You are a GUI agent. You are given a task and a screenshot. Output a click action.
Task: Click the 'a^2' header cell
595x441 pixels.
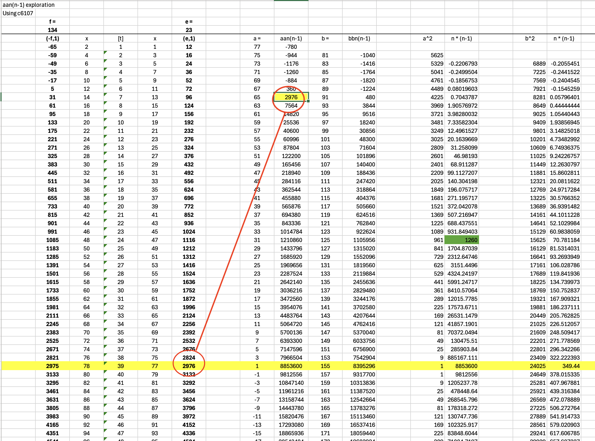coord(428,38)
